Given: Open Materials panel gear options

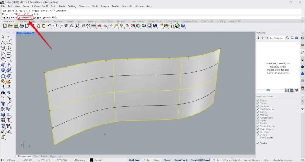Looking at the screenshot, I should tap(303, 33).
